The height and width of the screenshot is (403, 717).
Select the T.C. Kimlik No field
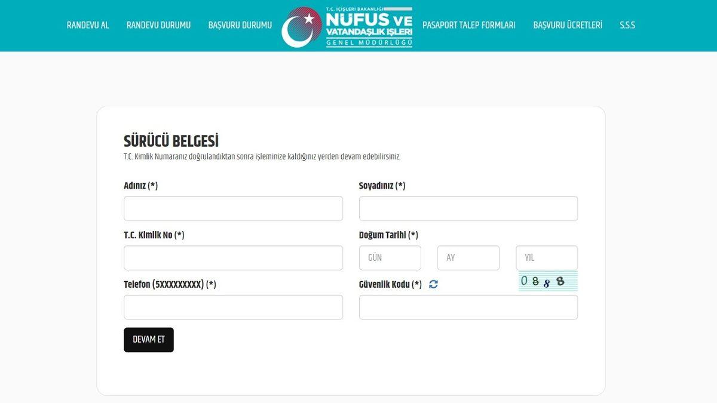[233, 258]
